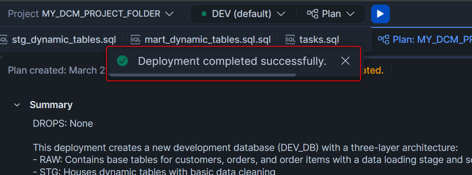Expand the DEV (default) environment dropdown chevron
The height and width of the screenshot is (175, 472).
pos(281,14)
